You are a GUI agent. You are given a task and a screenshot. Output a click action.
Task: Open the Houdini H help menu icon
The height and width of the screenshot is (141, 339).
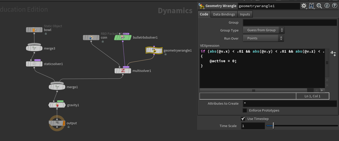pyautogui.click(x=311, y=6)
